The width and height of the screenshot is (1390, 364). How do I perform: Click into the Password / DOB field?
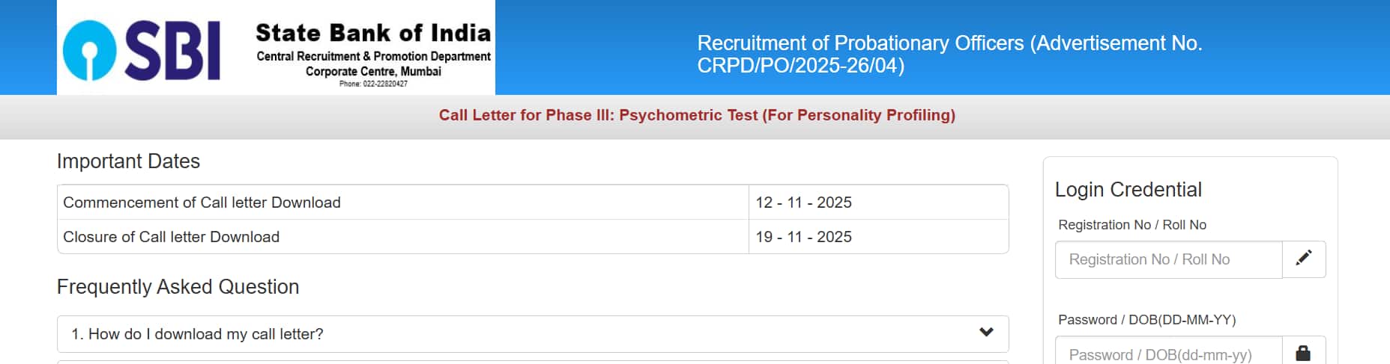pos(1168,354)
